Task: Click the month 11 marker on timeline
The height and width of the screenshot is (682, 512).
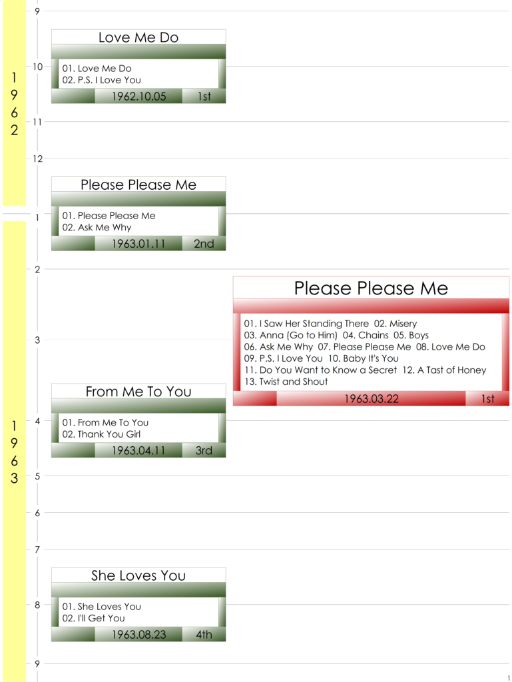Action: point(37,122)
